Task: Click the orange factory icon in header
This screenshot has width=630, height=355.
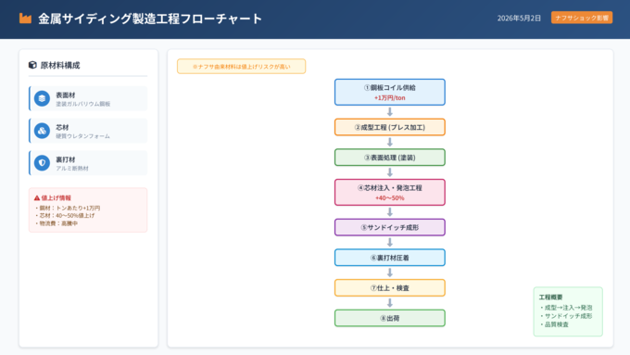Action: (25, 19)
